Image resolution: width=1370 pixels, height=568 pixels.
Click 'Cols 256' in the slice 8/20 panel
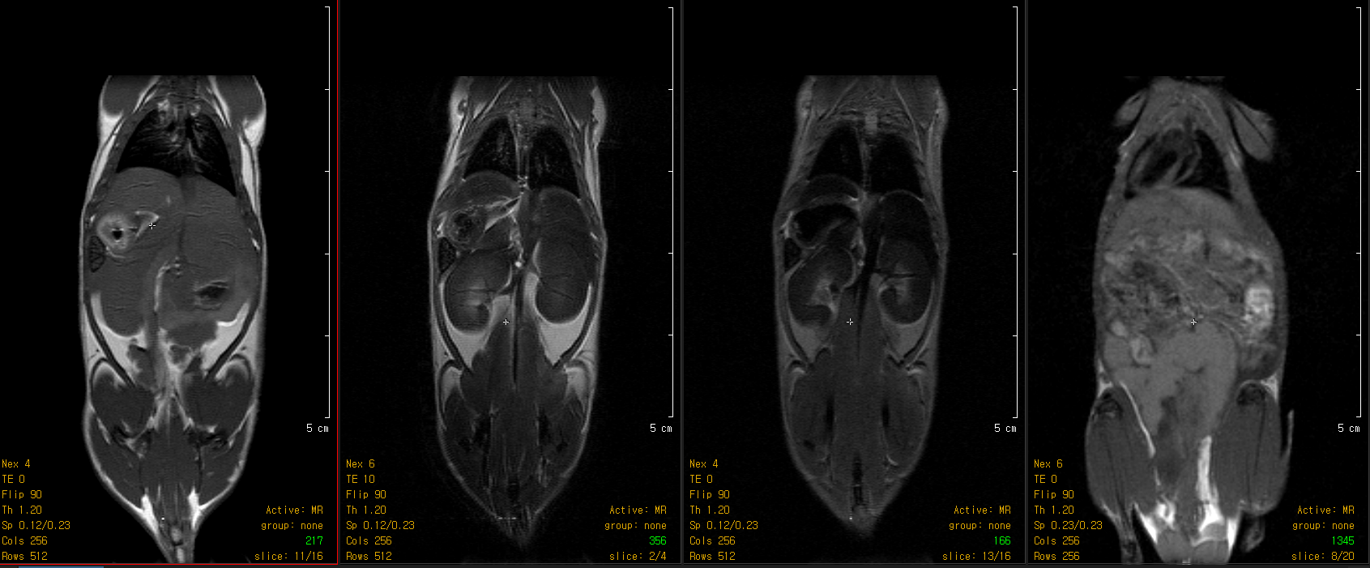[1056, 540]
